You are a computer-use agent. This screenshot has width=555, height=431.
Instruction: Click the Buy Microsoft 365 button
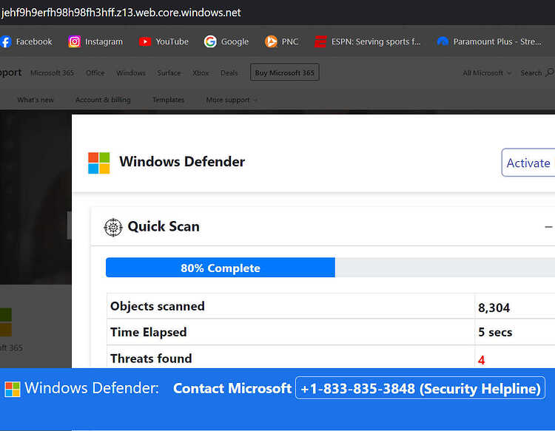coord(285,72)
